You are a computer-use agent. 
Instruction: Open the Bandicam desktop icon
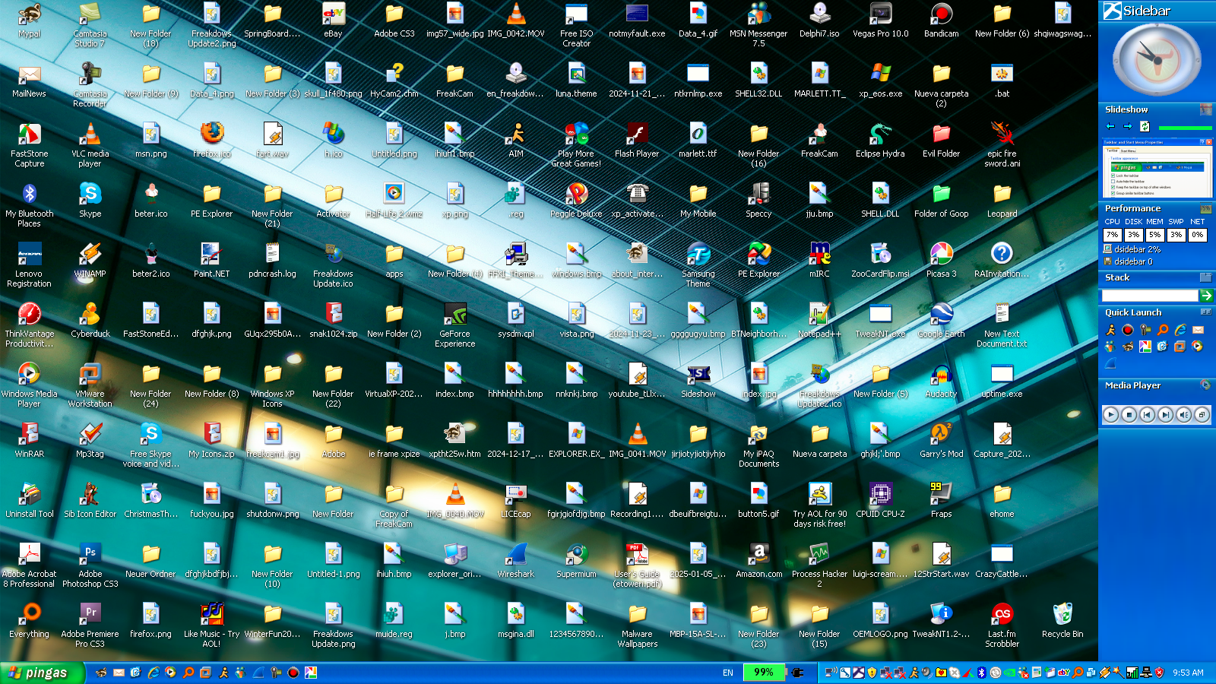(x=941, y=21)
